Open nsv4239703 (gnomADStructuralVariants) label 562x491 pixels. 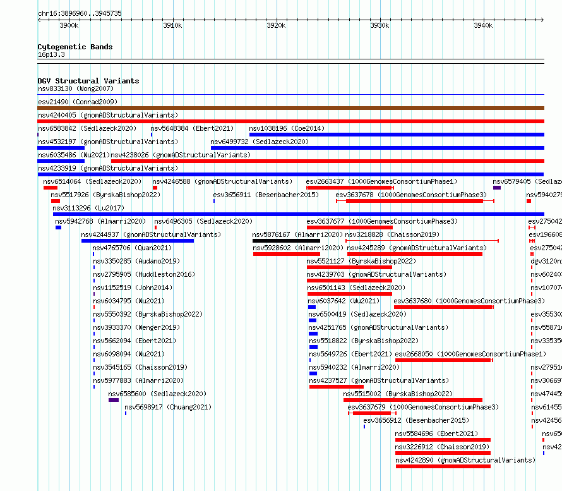tap(376, 274)
